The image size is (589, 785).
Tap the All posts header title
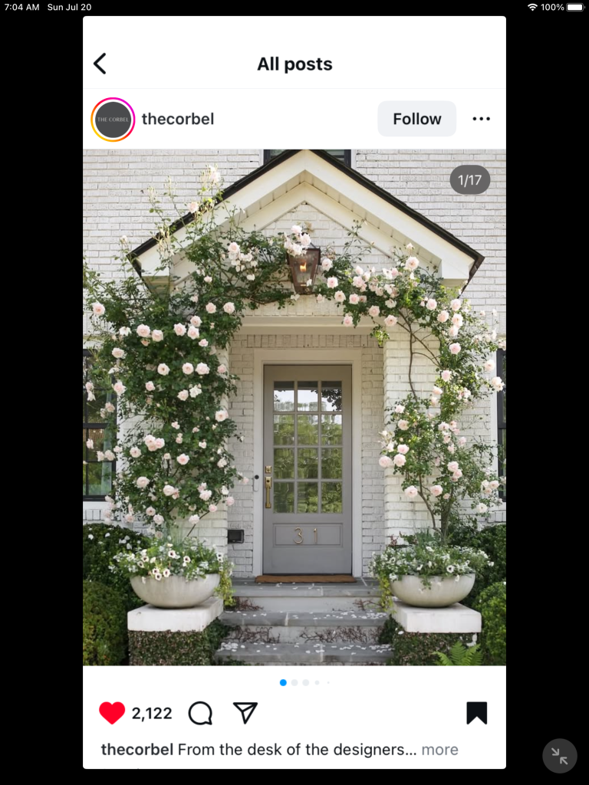294,64
